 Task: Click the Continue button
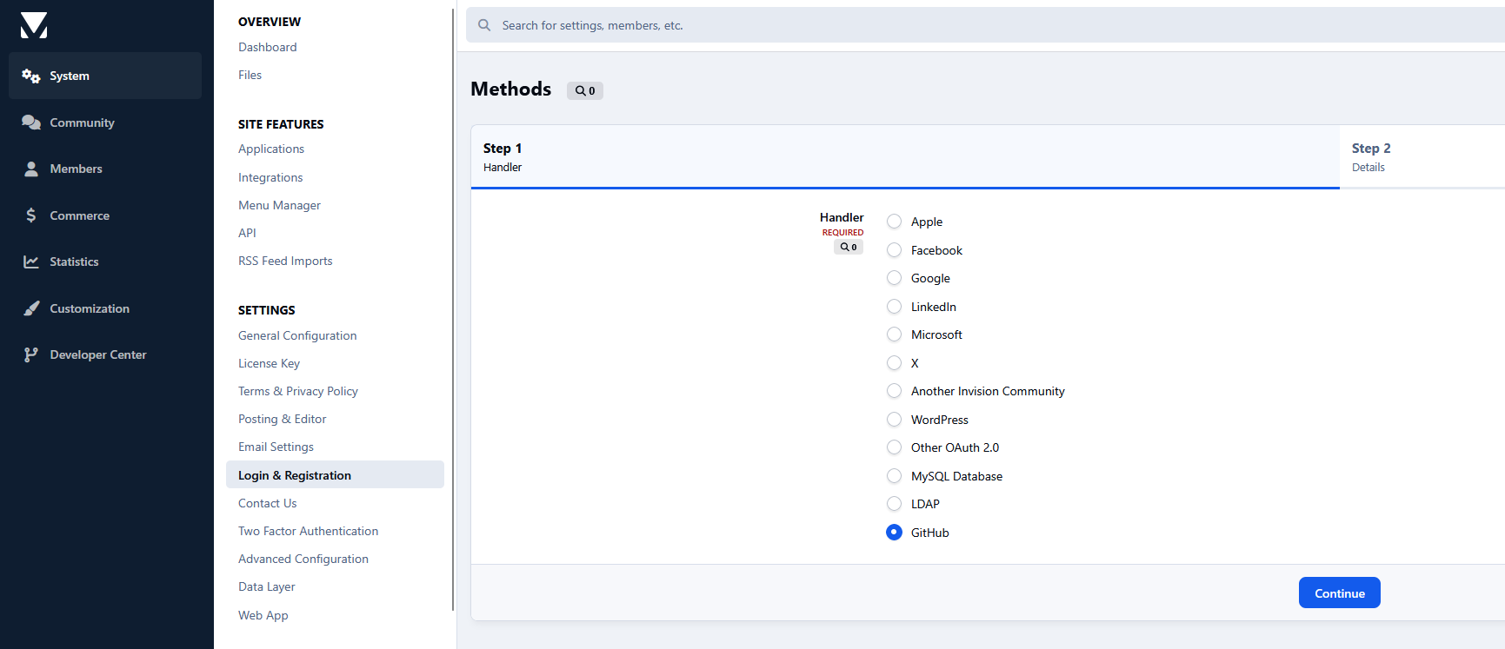(x=1340, y=593)
